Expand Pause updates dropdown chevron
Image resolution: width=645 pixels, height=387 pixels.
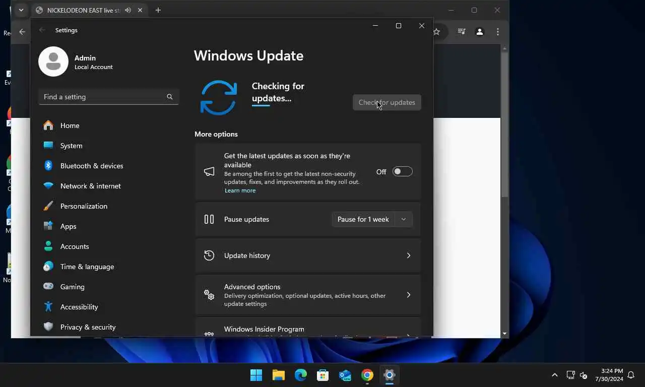[x=403, y=219]
